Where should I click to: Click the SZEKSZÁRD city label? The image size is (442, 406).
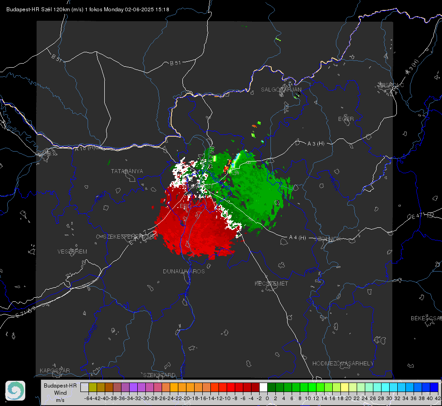coord(159,375)
